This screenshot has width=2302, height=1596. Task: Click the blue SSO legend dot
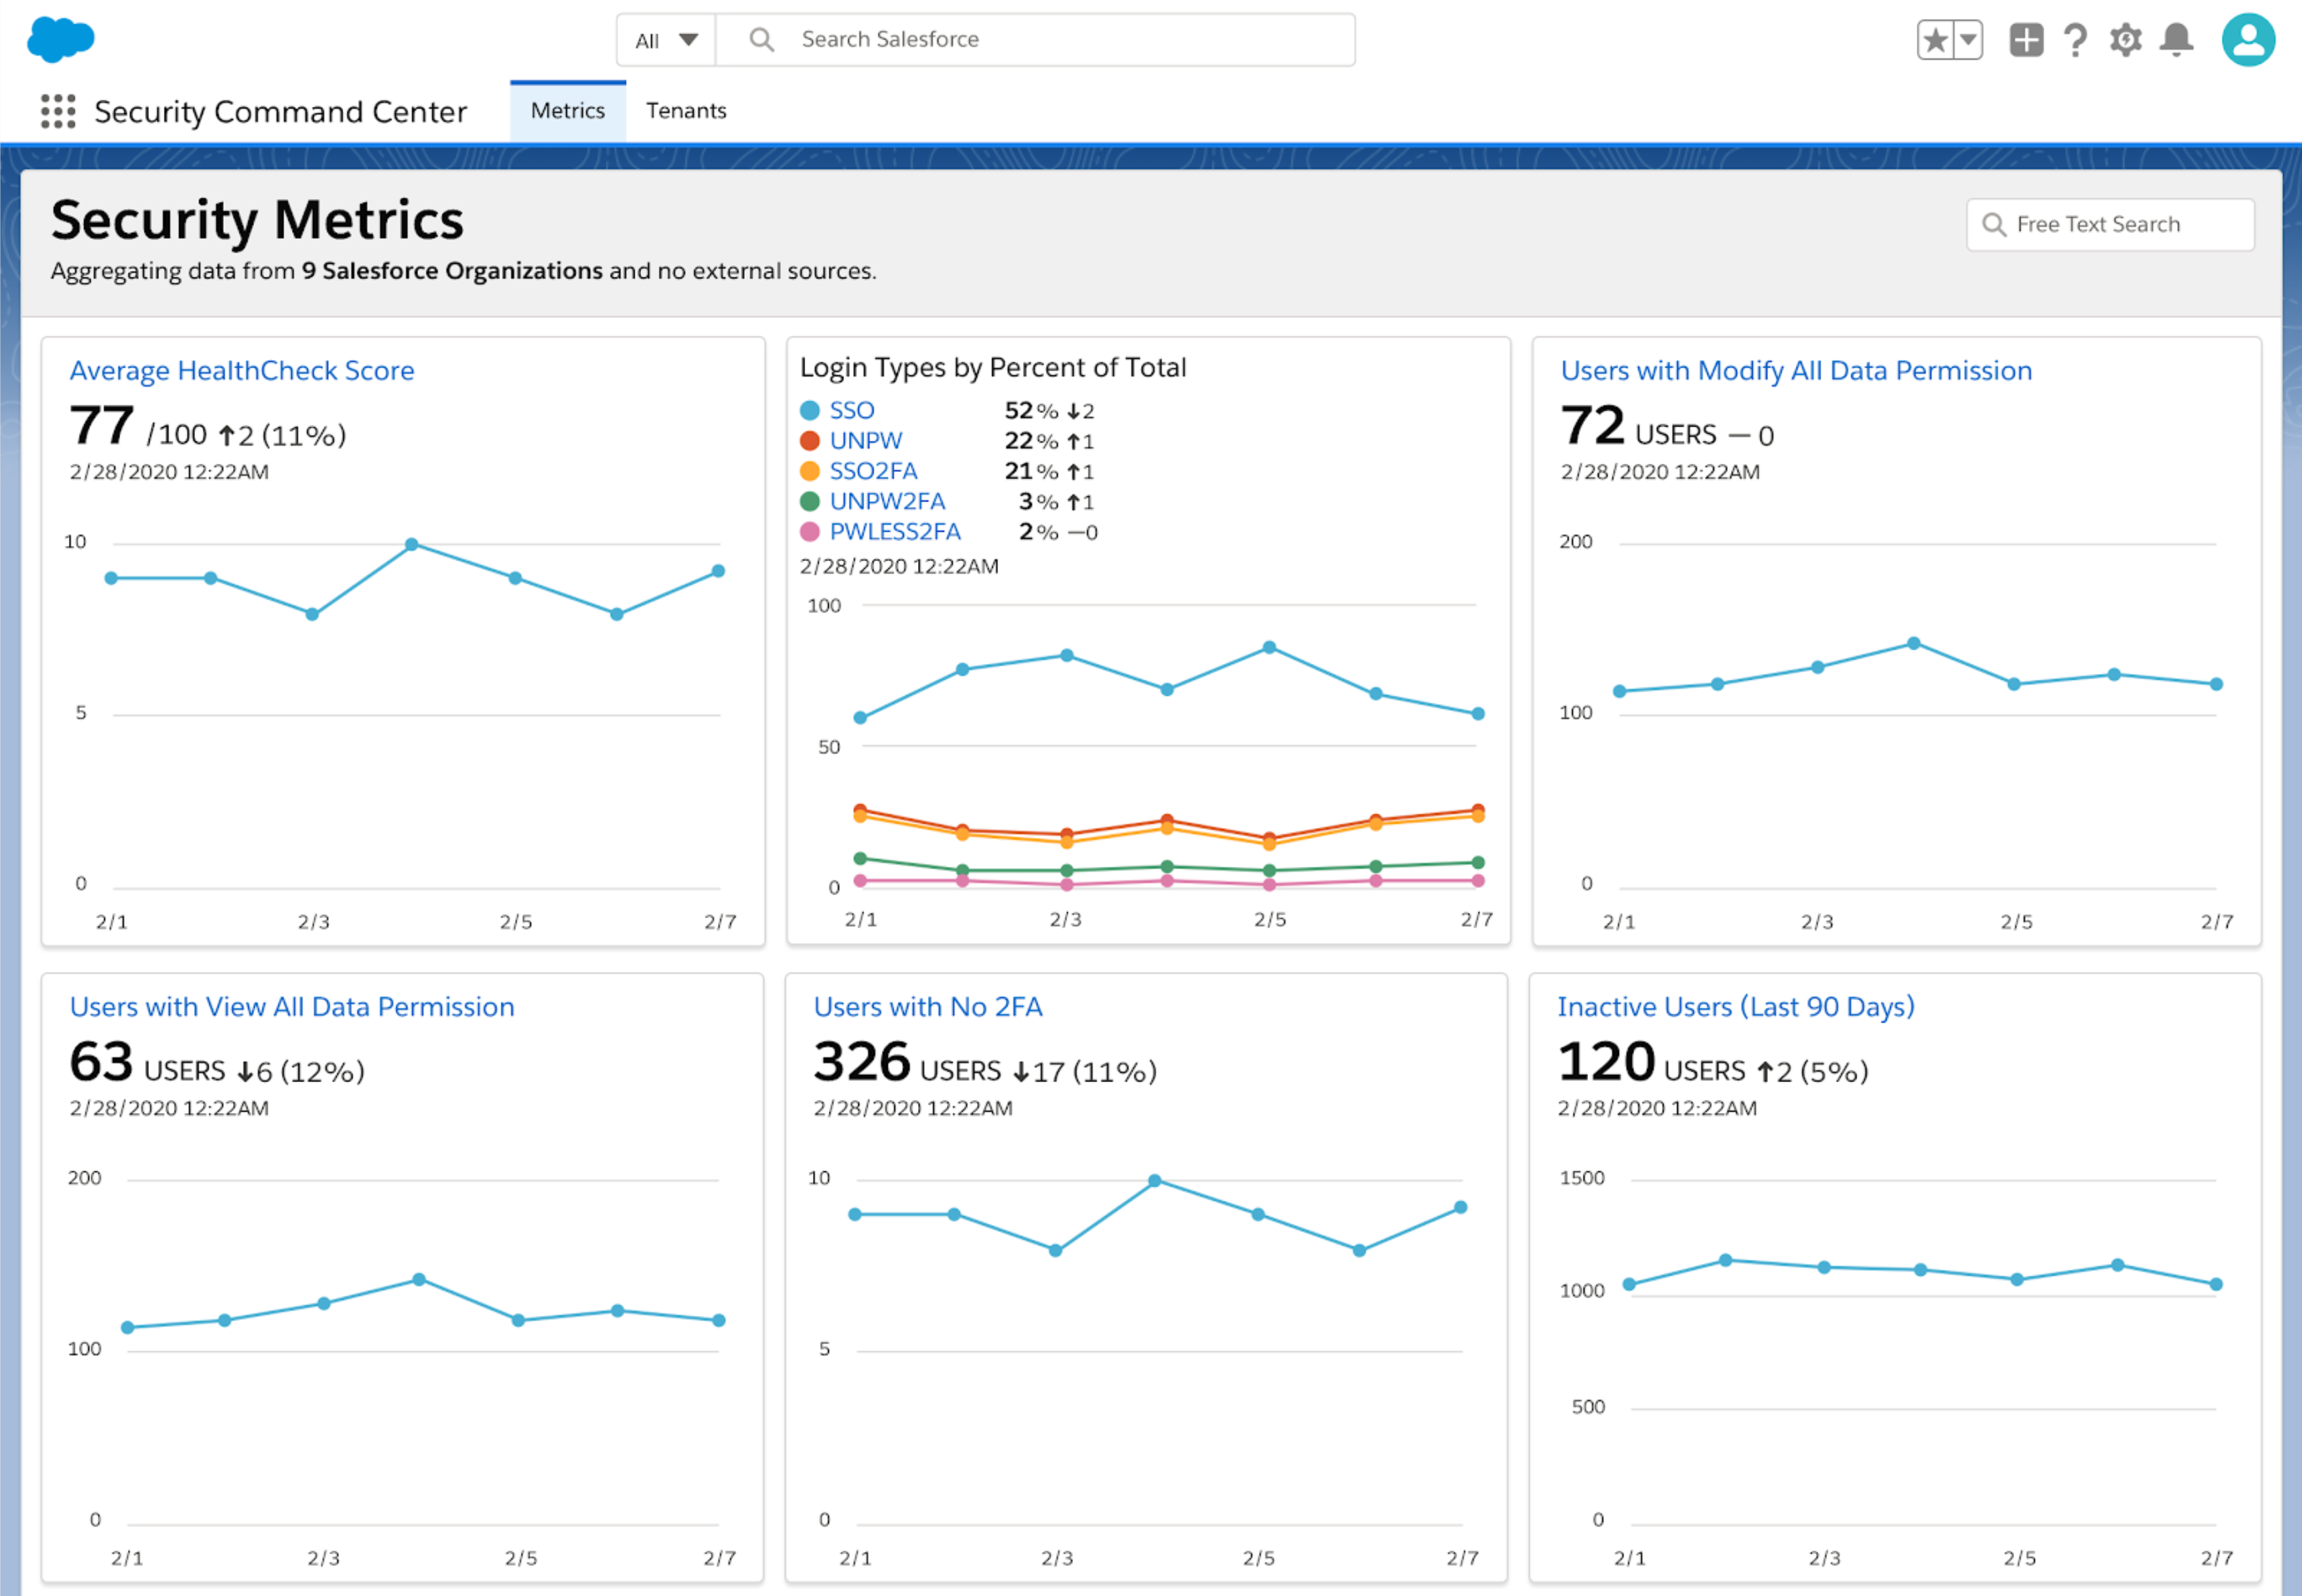pos(810,410)
